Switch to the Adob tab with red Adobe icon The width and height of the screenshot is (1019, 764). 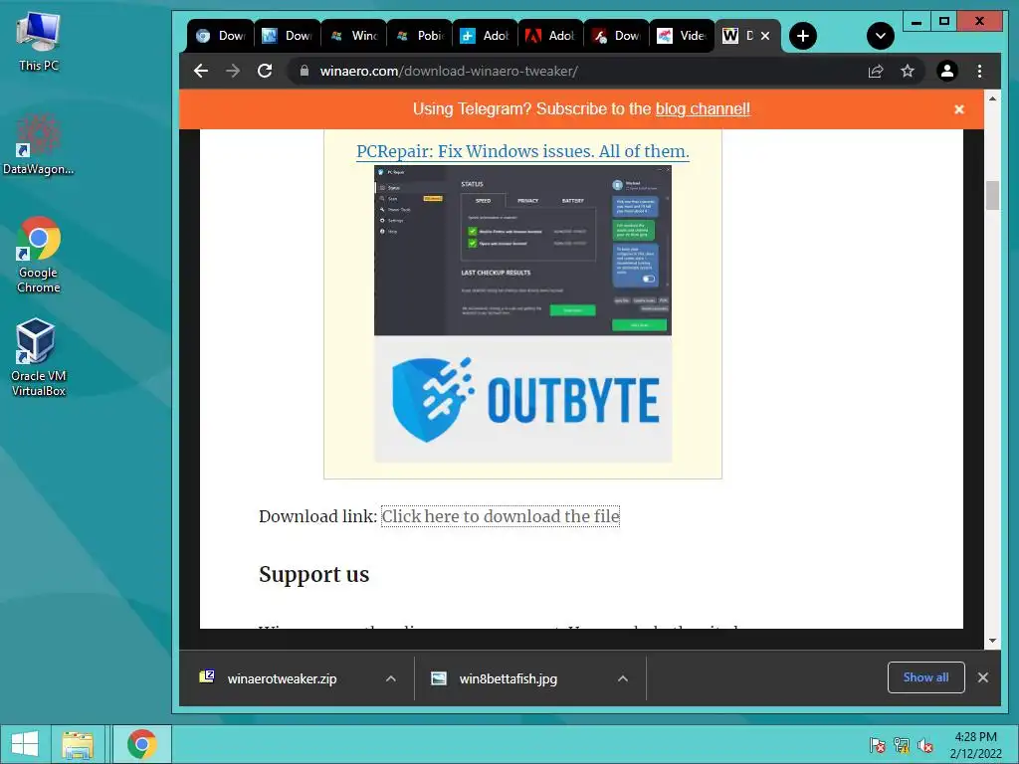(550, 36)
